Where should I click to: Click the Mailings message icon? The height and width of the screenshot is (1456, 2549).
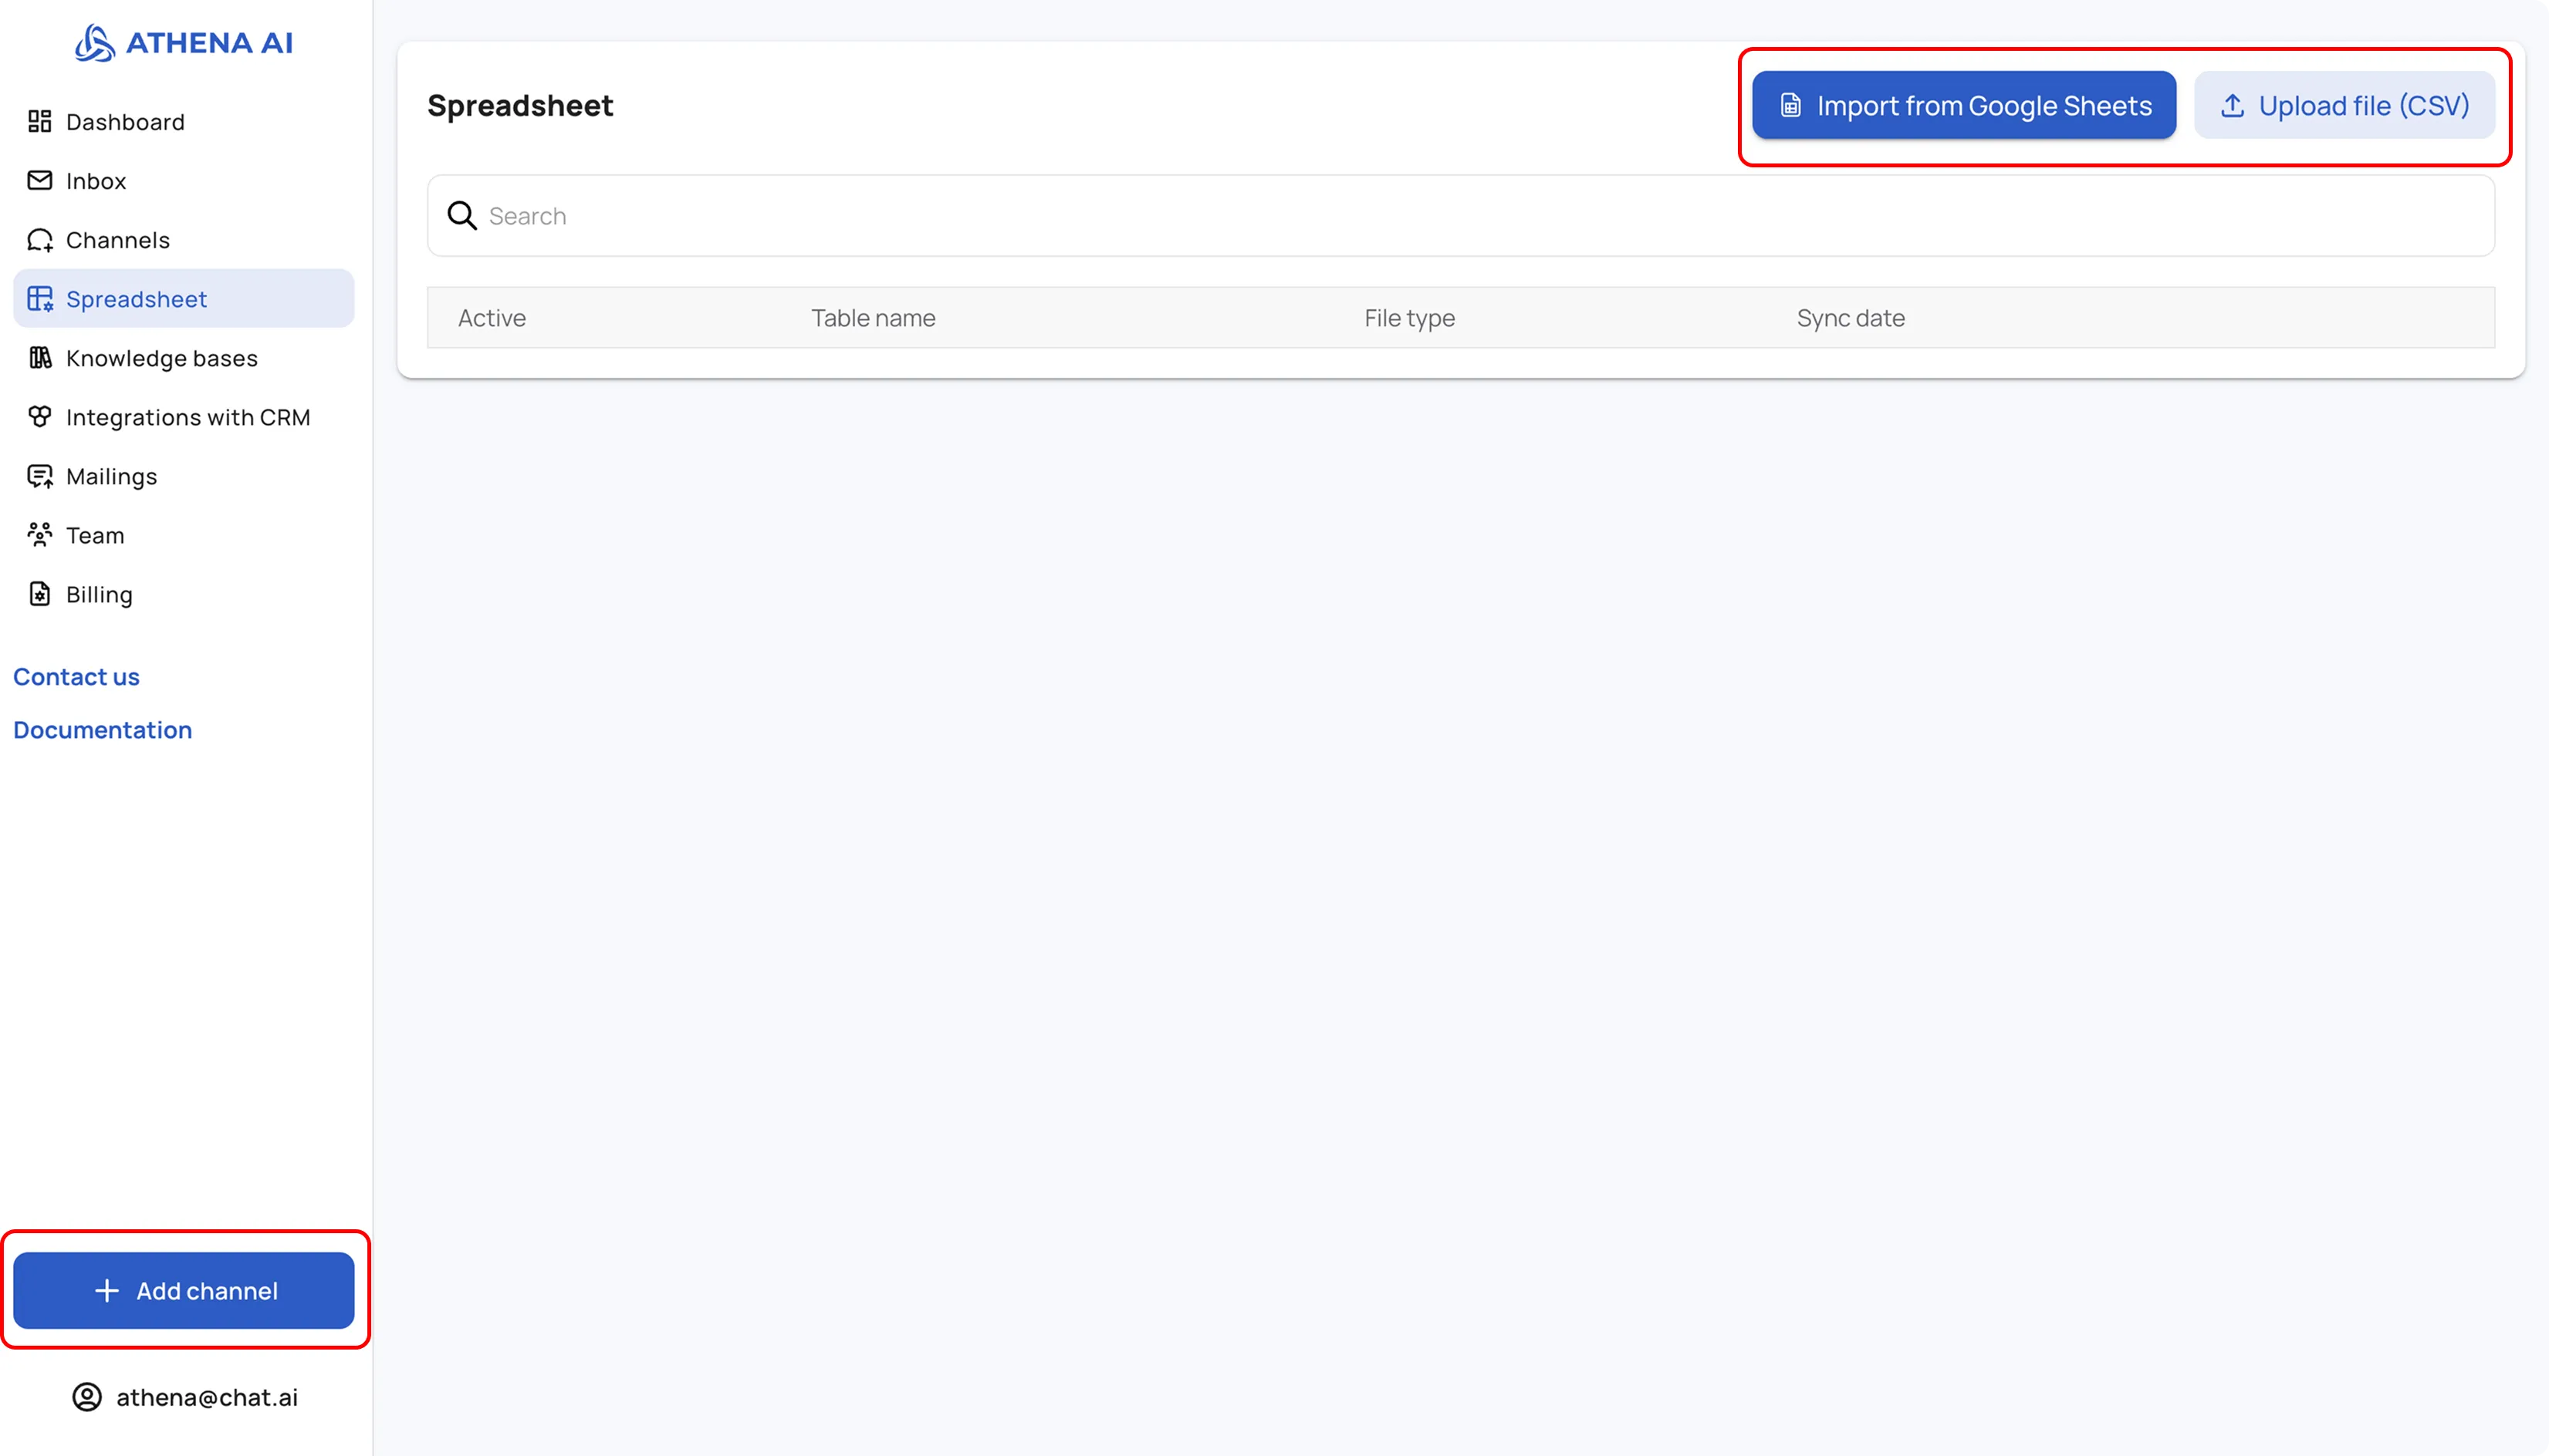(x=40, y=476)
